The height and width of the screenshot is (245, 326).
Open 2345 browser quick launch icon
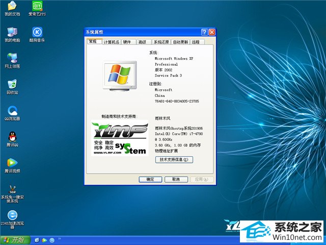[x=52, y=240]
